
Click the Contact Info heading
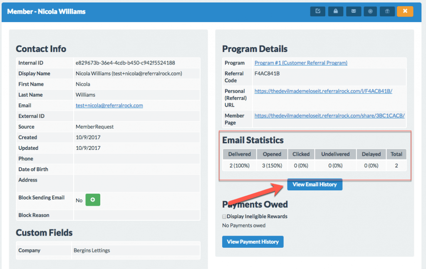[41, 49]
